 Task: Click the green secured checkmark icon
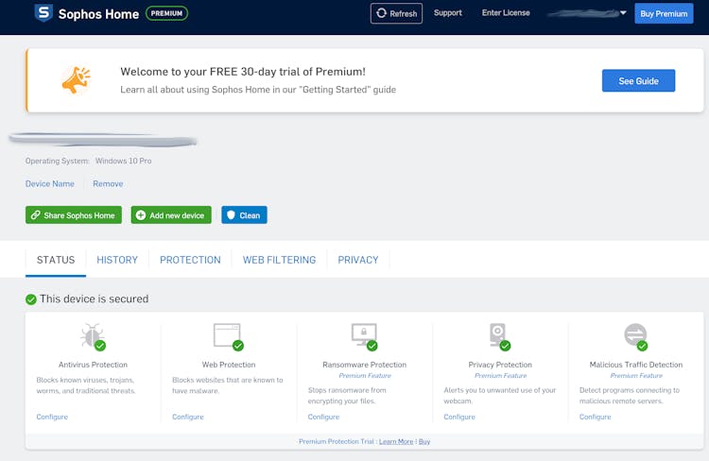(x=31, y=299)
